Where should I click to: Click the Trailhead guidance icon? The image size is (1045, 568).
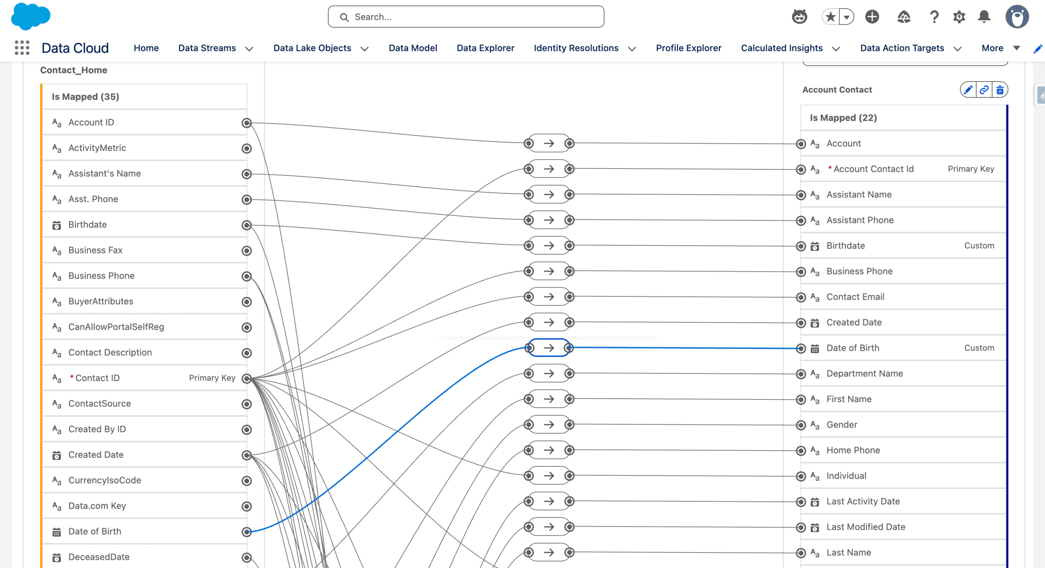pos(904,17)
